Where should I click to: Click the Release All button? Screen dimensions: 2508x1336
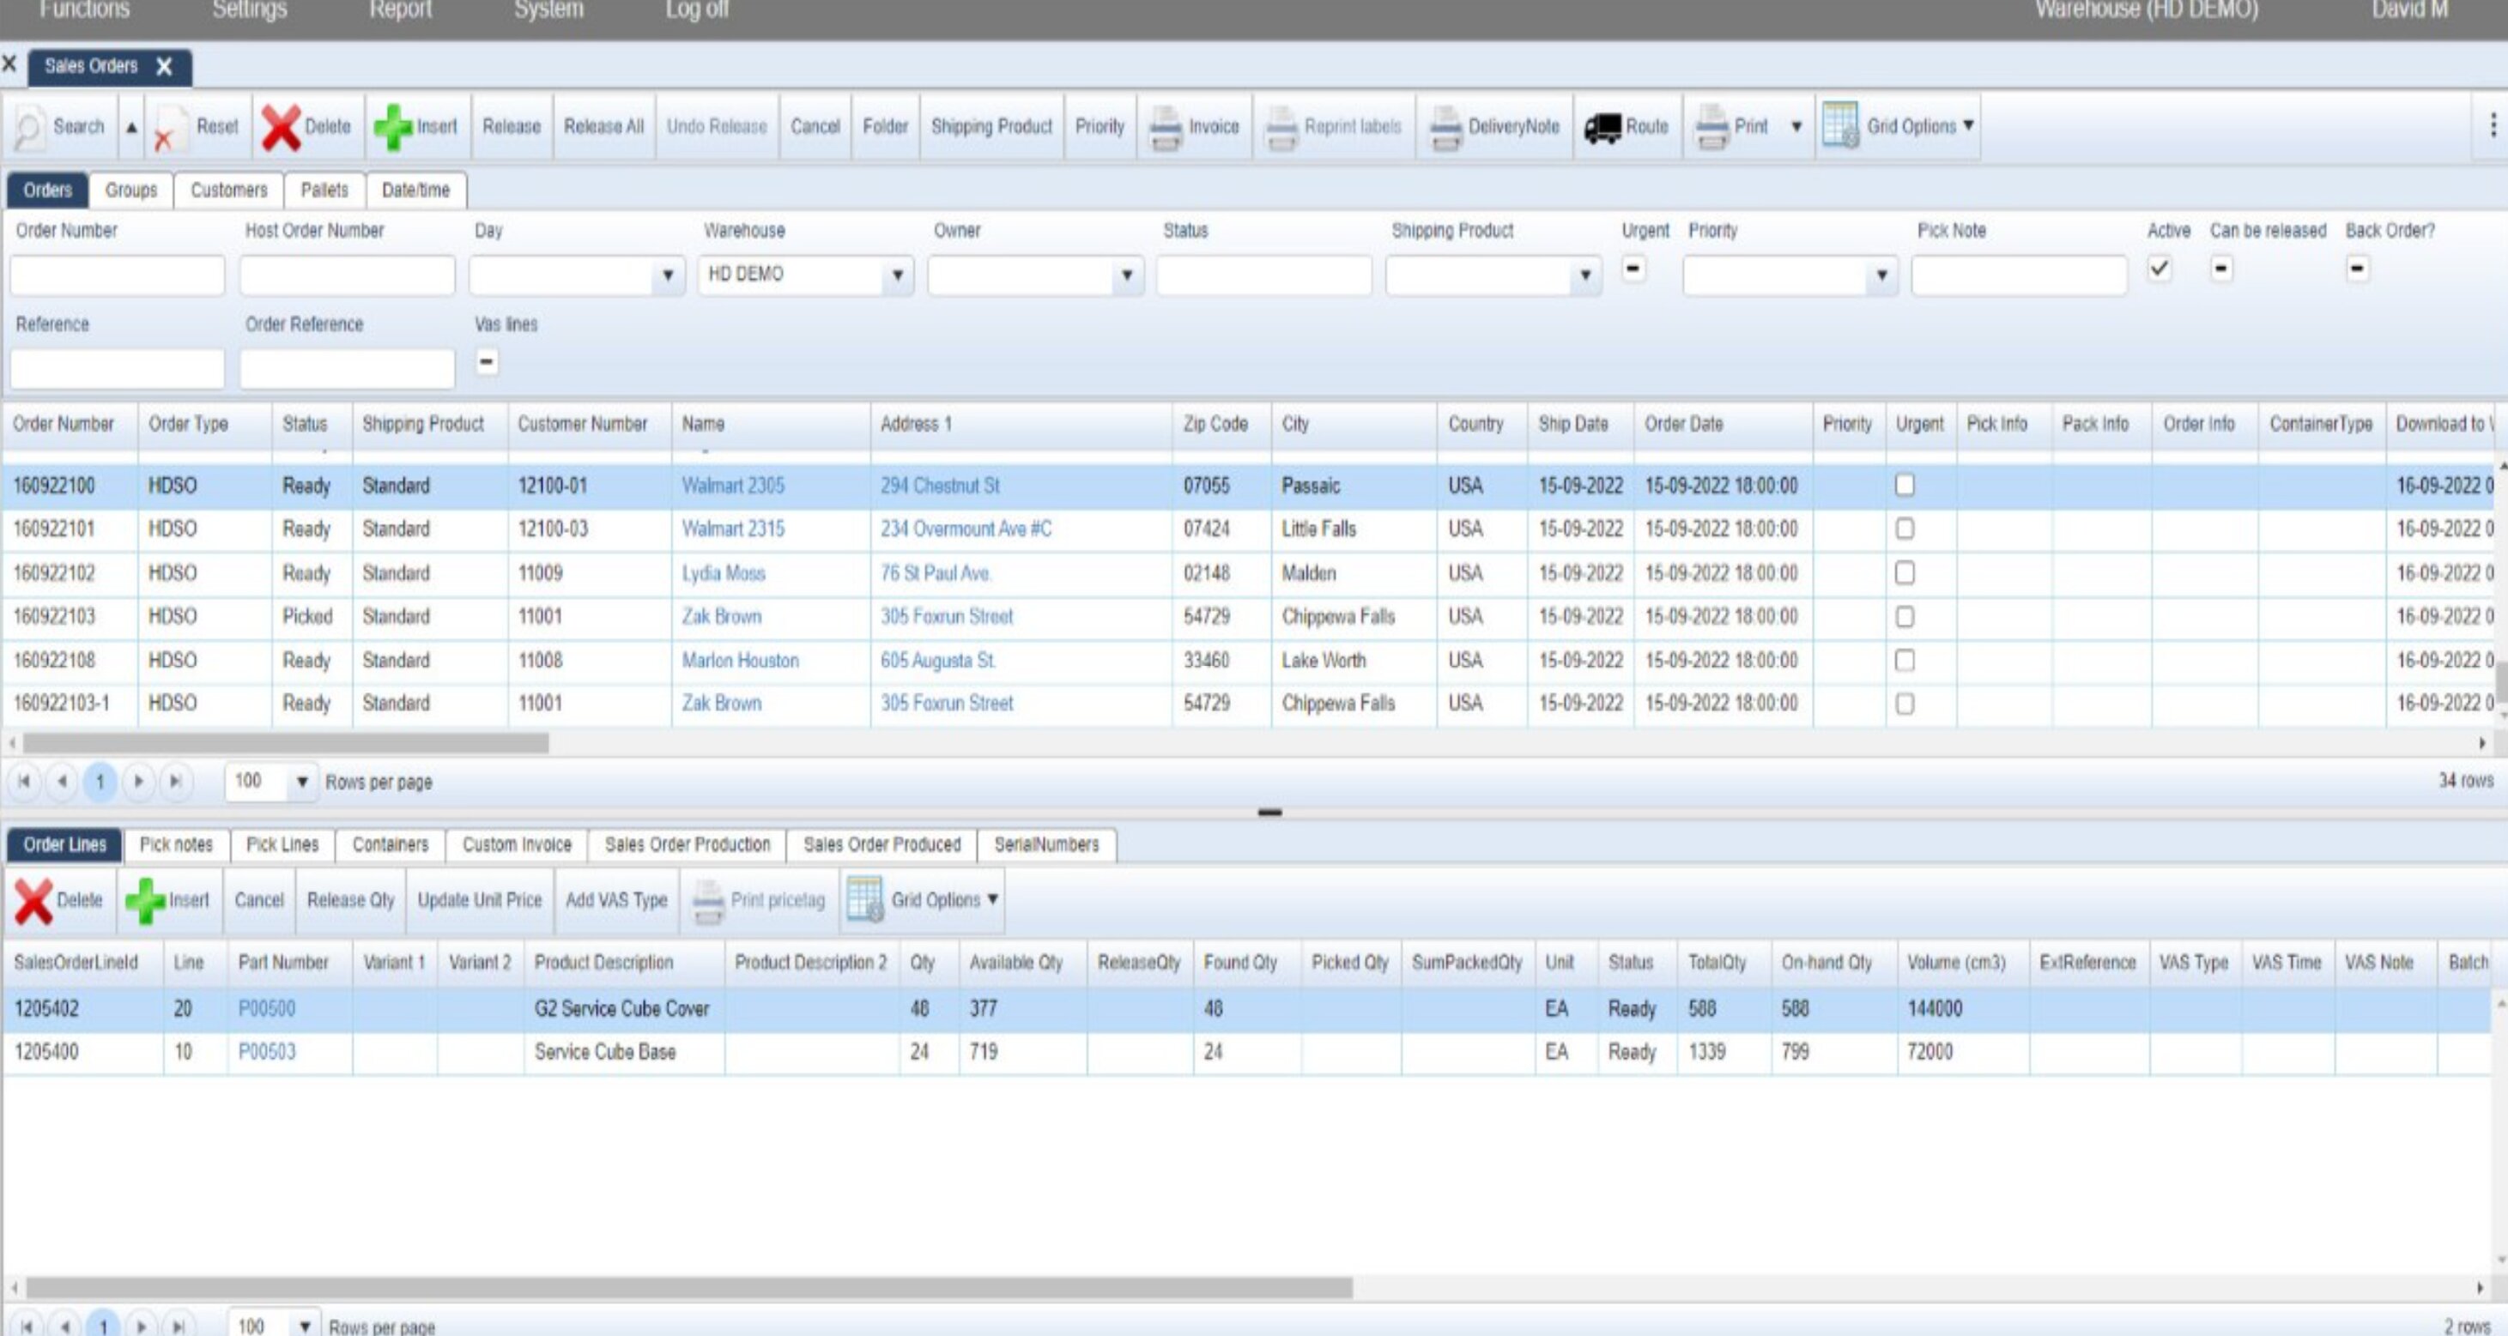pos(603,128)
